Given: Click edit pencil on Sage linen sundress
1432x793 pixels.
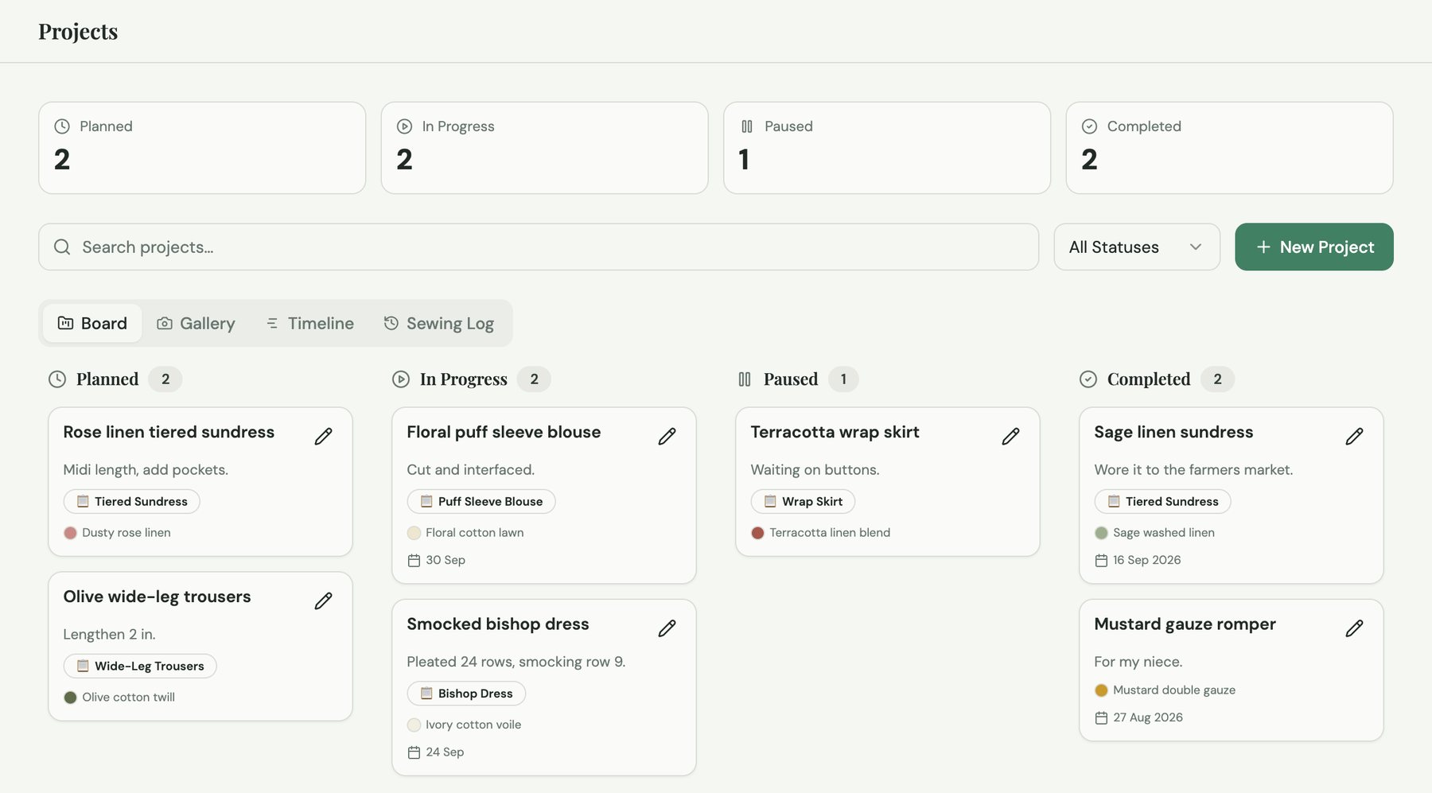Looking at the screenshot, I should pyautogui.click(x=1354, y=436).
